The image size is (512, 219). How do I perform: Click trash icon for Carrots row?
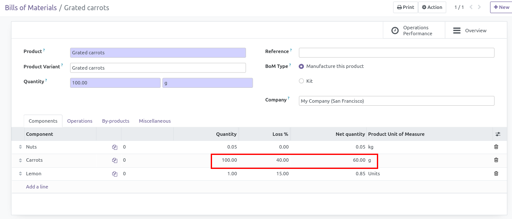click(496, 160)
